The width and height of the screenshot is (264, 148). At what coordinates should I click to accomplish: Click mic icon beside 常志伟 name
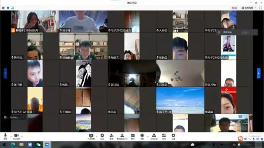[61, 30]
